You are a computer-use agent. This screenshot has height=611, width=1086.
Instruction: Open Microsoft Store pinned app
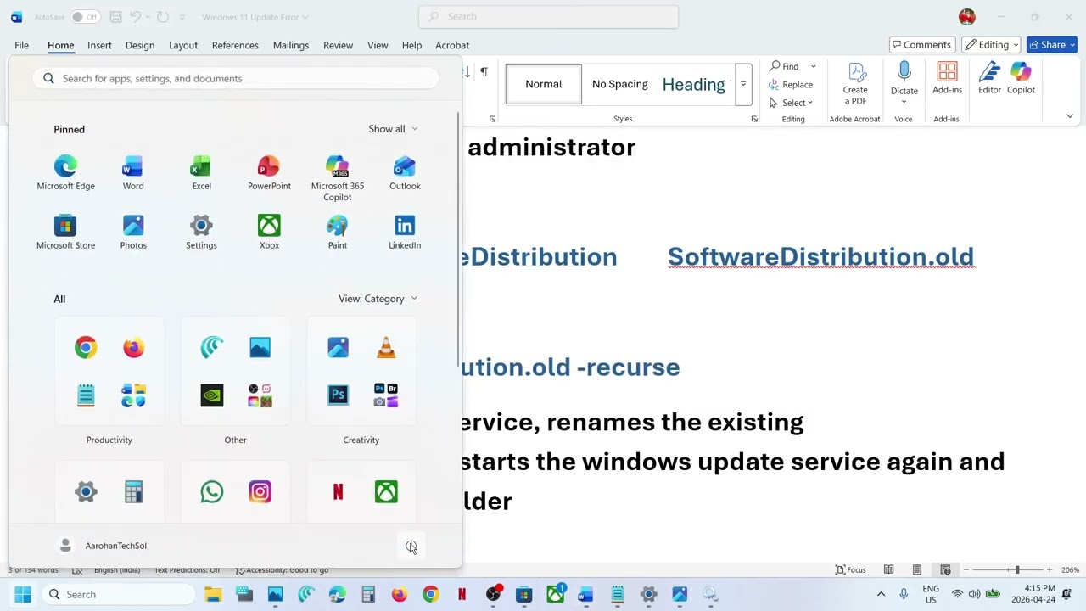point(65,233)
